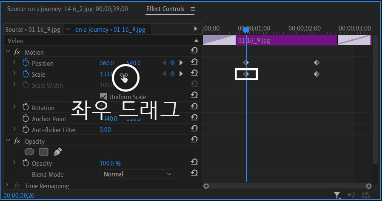Select the second Scale keyframe diamond
Image resolution: width=382 pixels, height=201 pixels.
click(316, 74)
